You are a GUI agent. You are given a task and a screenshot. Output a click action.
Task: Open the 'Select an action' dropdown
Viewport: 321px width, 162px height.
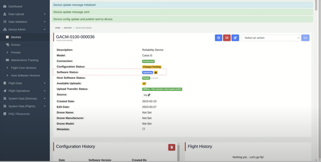271,38
